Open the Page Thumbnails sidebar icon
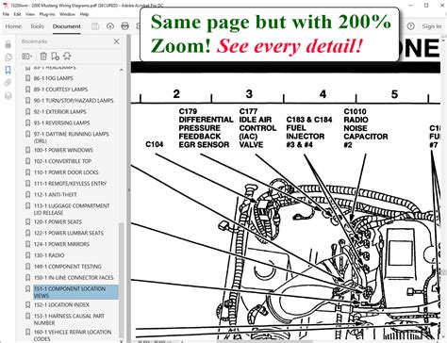This screenshot has width=447, height=343. pos(8,57)
